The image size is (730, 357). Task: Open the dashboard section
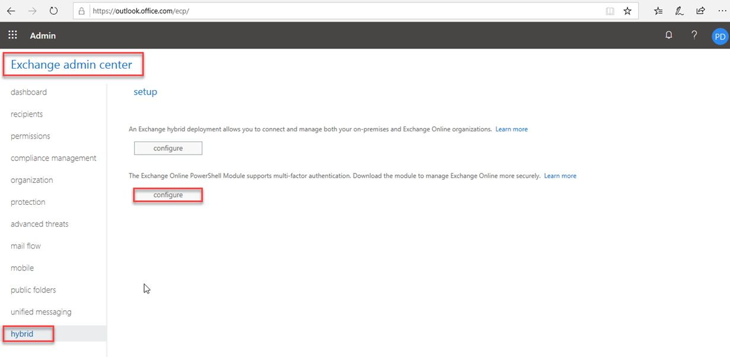(28, 92)
